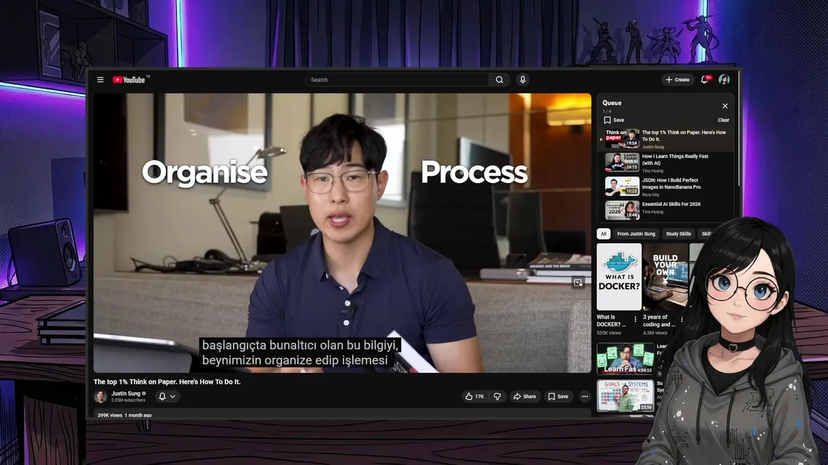This screenshot has width=828, height=465.
Task: Save the queue as playlist
Action: click(614, 120)
